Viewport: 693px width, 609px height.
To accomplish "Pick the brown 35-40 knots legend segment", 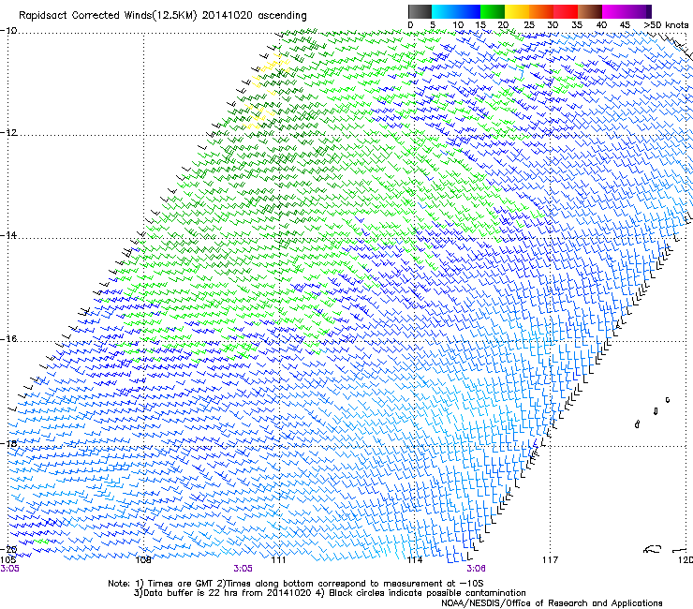I will tap(590, 11).
